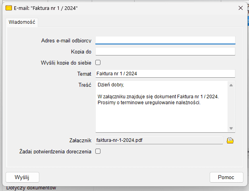Screen dimensions: 249x191
Task: Click the attachment browse folder icon
Action: pyautogui.click(x=230, y=140)
